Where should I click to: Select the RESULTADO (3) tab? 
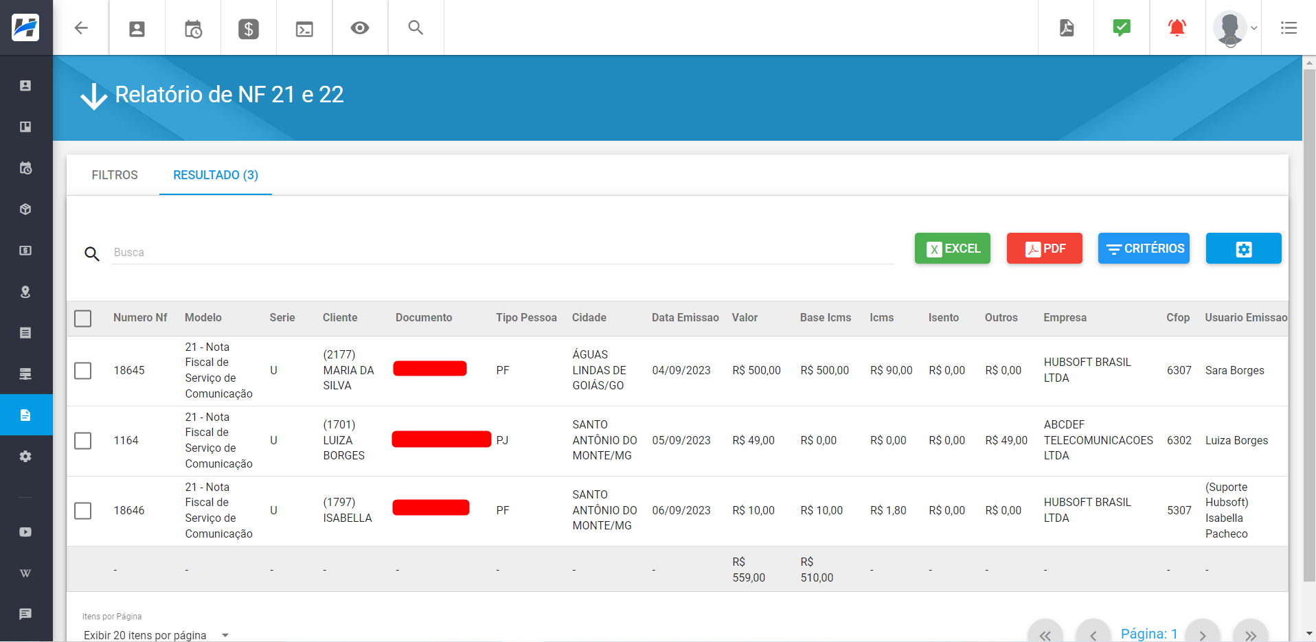pyautogui.click(x=216, y=175)
